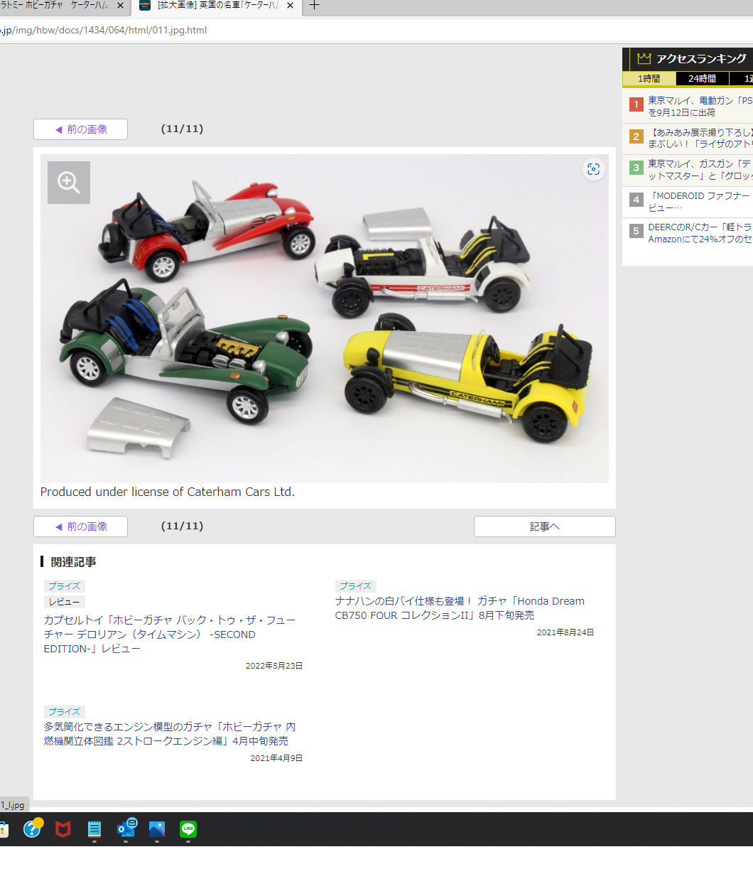This screenshot has width=753, height=869.
Task: Close the [拡大画像] 英国の名車 browser tab
Action: pos(290,6)
